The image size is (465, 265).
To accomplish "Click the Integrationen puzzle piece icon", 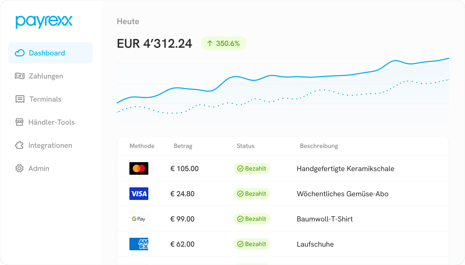I will [19, 145].
